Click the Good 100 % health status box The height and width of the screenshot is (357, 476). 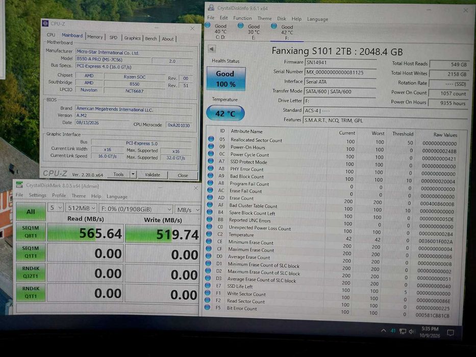coord(226,79)
